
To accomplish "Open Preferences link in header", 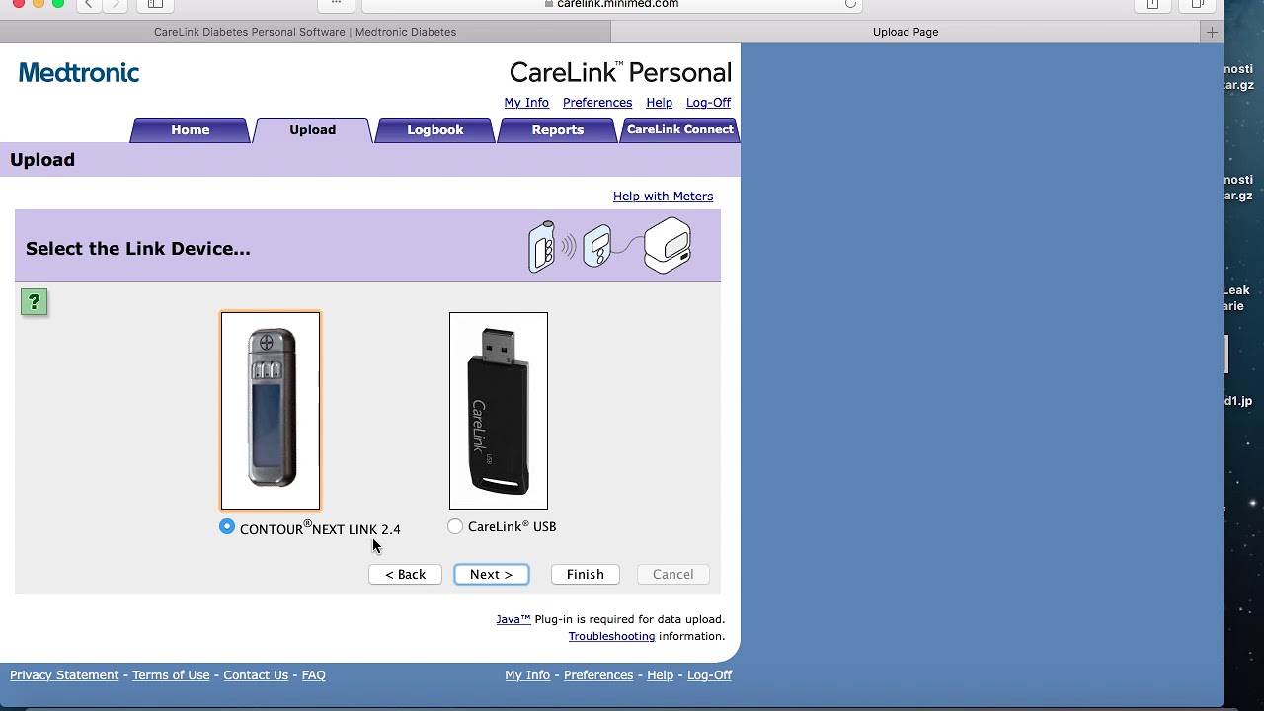I will pos(597,103).
